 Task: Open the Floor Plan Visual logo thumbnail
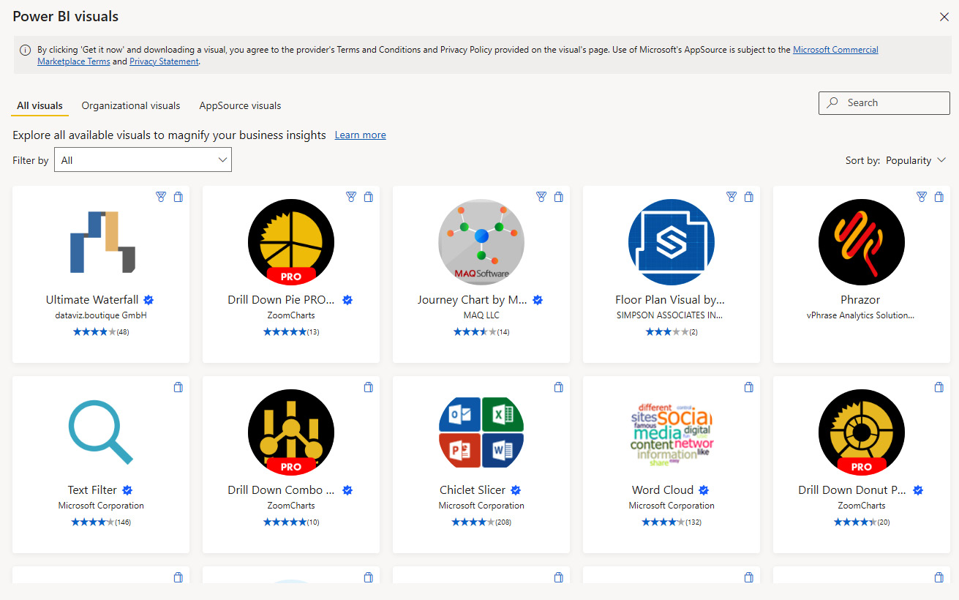coord(672,242)
